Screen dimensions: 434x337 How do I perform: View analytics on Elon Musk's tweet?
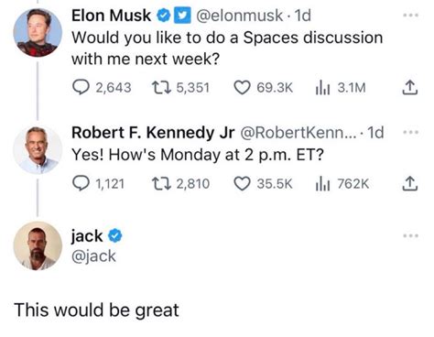pyautogui.click(x=341, y=88)
